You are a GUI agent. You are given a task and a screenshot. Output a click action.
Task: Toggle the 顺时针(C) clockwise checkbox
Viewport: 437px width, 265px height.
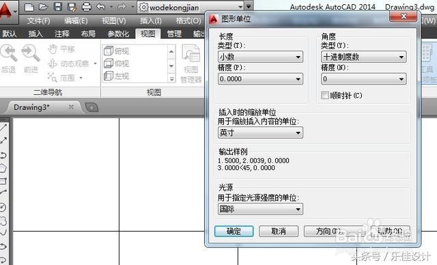325,96
